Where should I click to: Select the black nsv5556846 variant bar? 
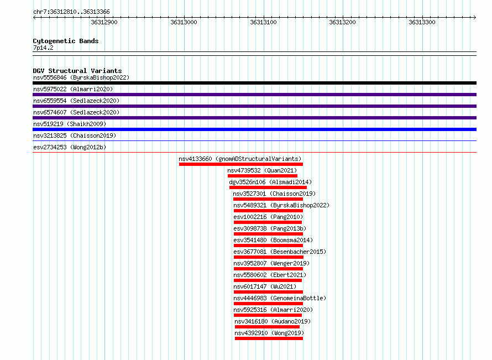coord(254,83)
